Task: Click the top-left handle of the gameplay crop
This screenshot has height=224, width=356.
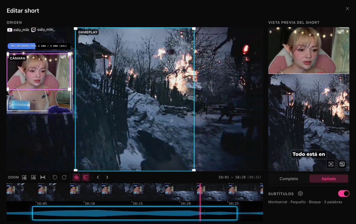Action: click(76, 29)
